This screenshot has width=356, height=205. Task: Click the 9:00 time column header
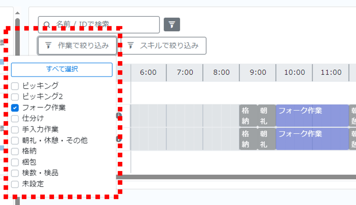click(x=258, y=73)
